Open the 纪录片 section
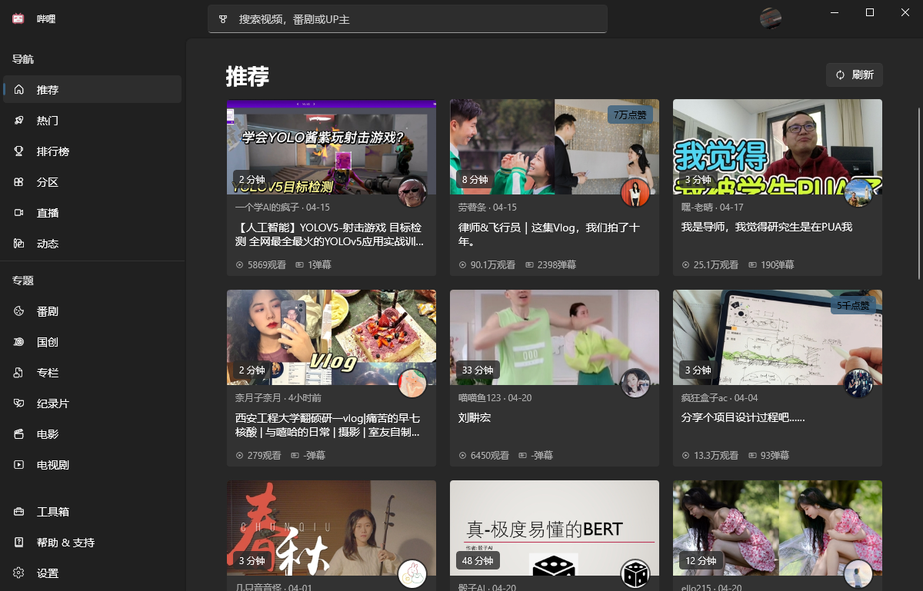Screen dimensions: 923x591 92,403
